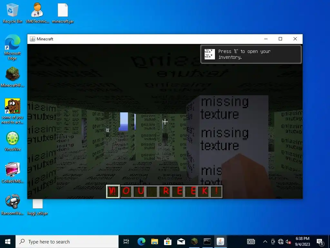Maximize the Minecraft window

[280, 39]
